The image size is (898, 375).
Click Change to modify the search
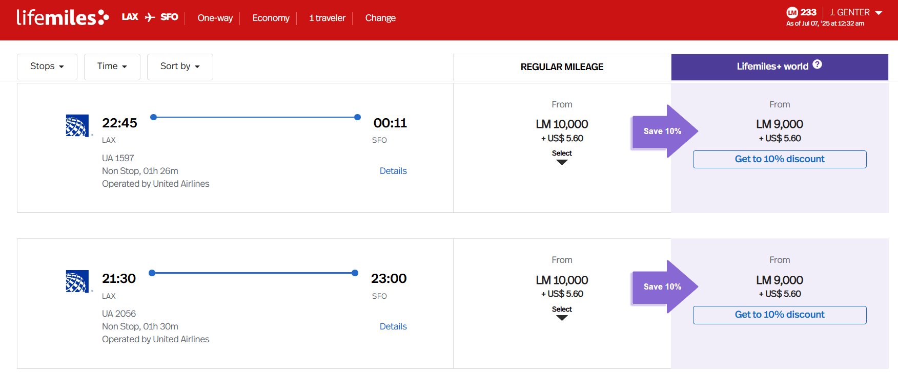380,18
